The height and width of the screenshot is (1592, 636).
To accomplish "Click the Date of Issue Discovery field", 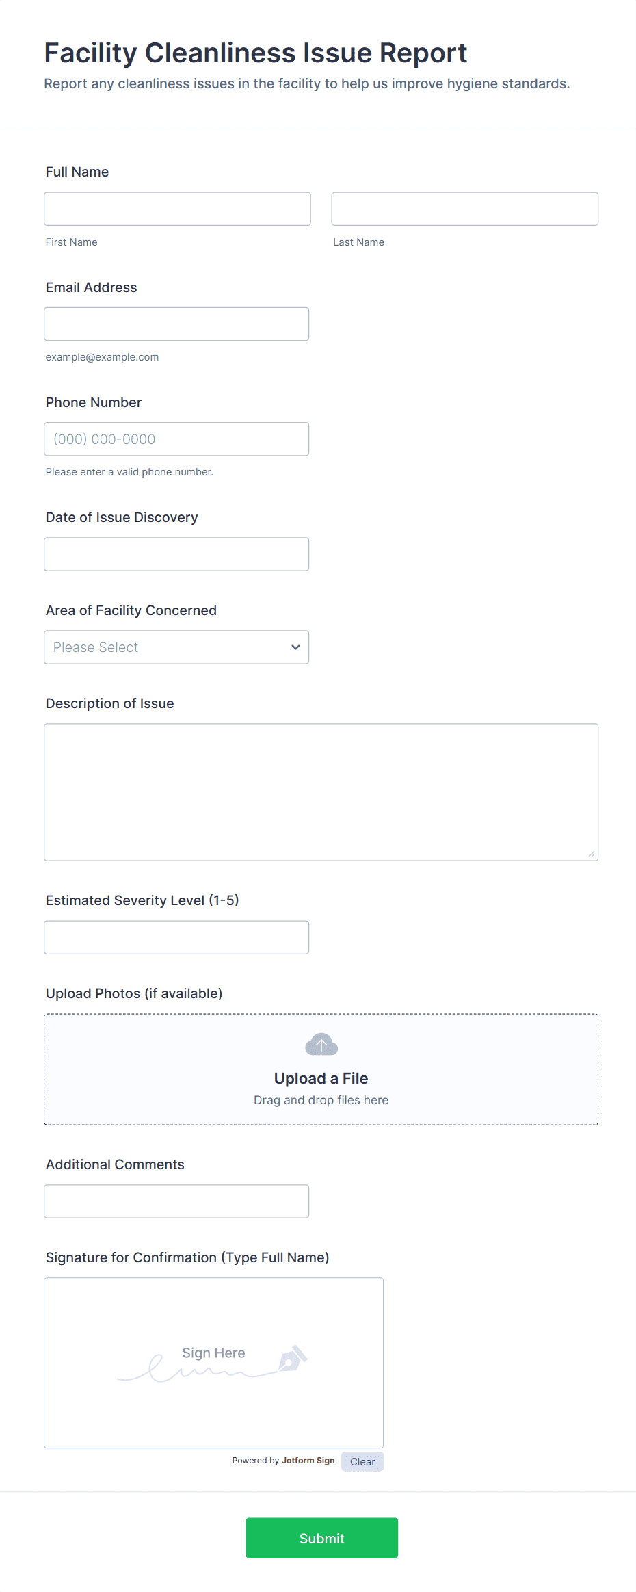I will (176, 554).
